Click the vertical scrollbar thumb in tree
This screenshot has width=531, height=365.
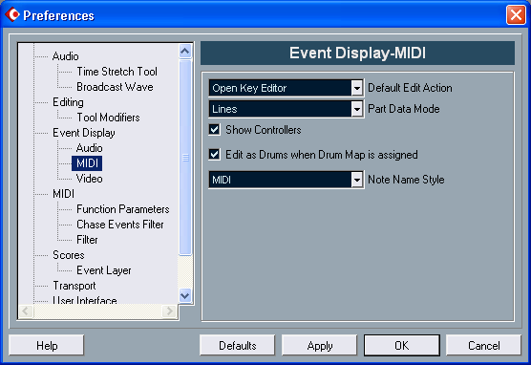[185, 158]
